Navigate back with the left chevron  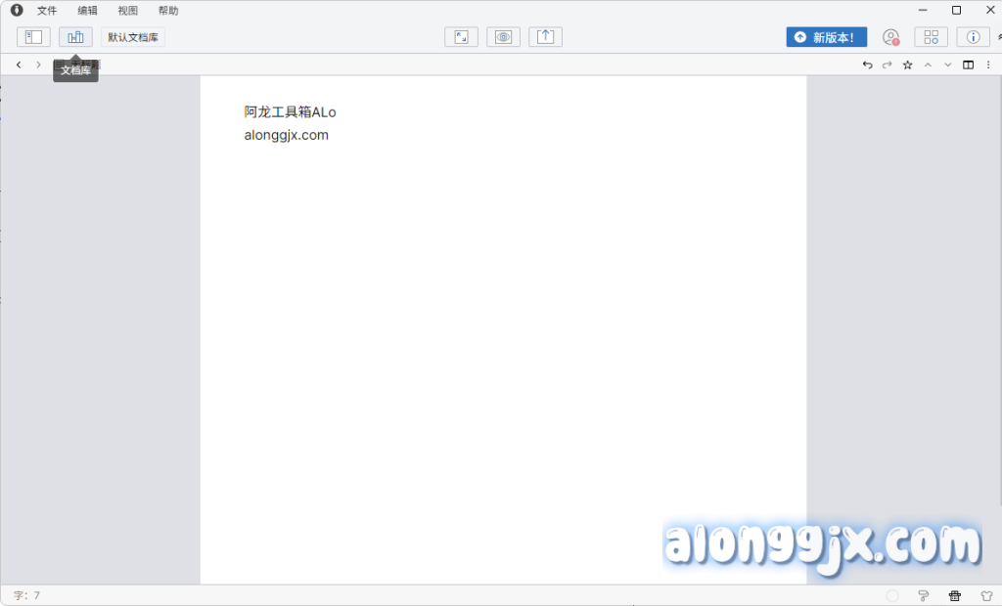pos(19,65)
